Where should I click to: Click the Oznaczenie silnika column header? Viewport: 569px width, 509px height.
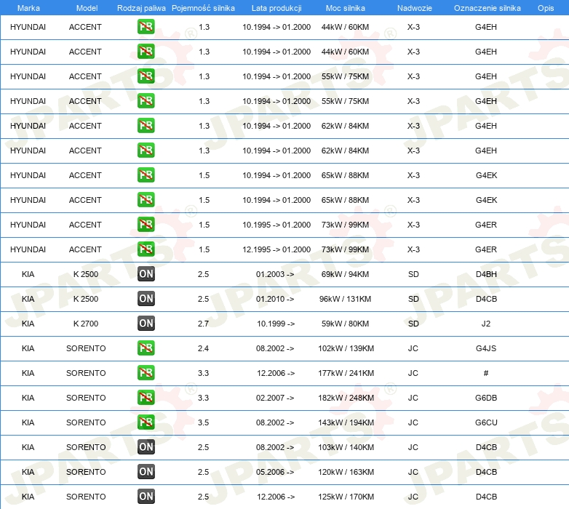coord(488,8)
